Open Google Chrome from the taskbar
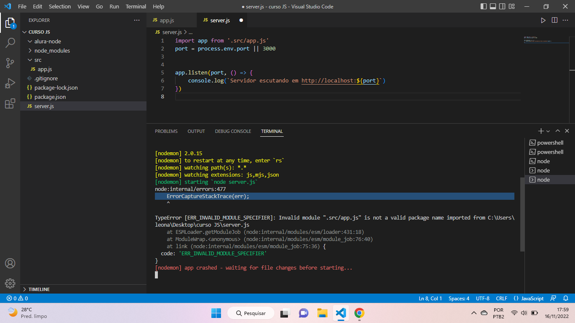This screenshot has width=575, height=323. [359, 313]
